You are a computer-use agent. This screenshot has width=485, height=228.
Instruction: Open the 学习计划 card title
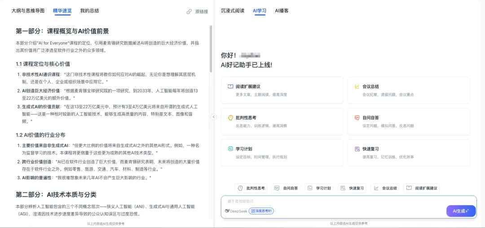point(244,149)
